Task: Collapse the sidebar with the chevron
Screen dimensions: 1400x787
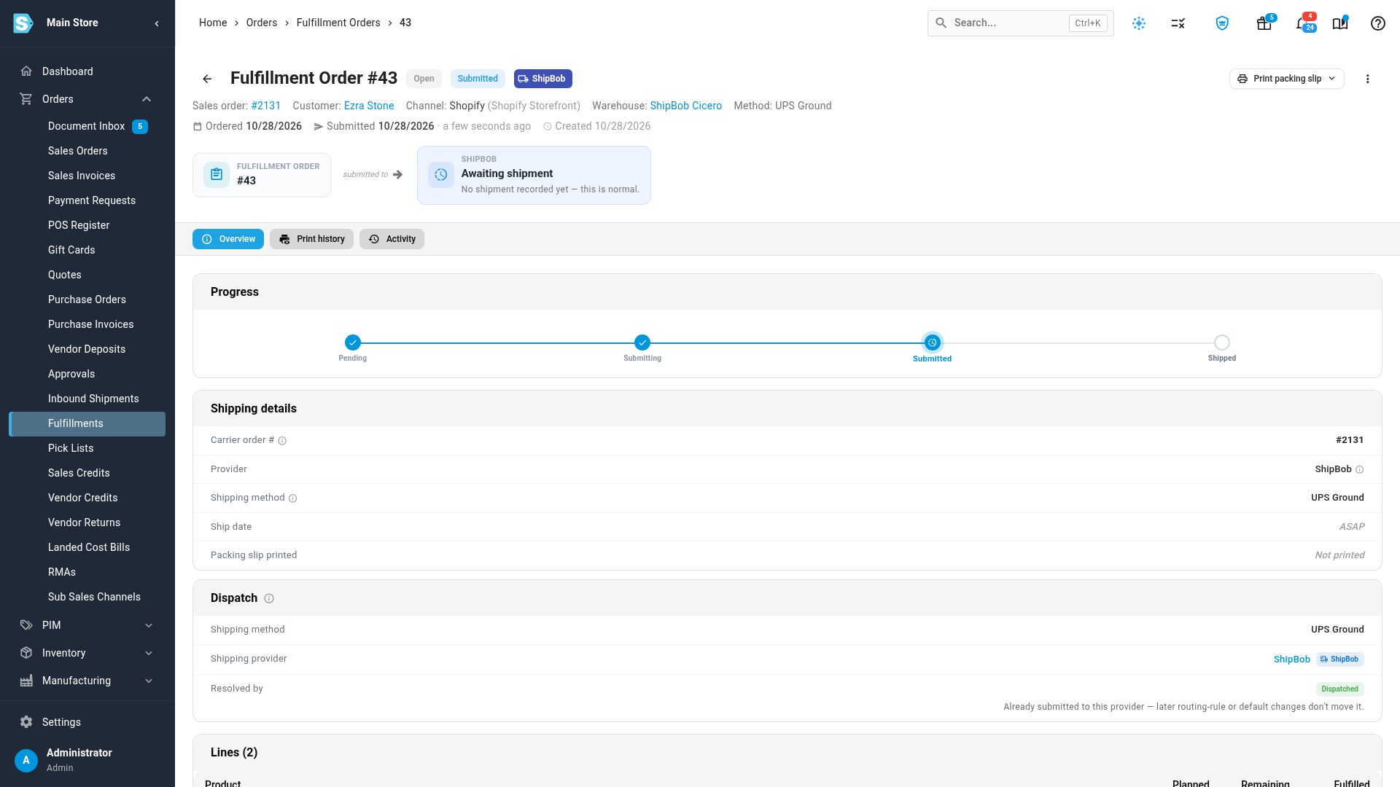Action: coord(157,23)
